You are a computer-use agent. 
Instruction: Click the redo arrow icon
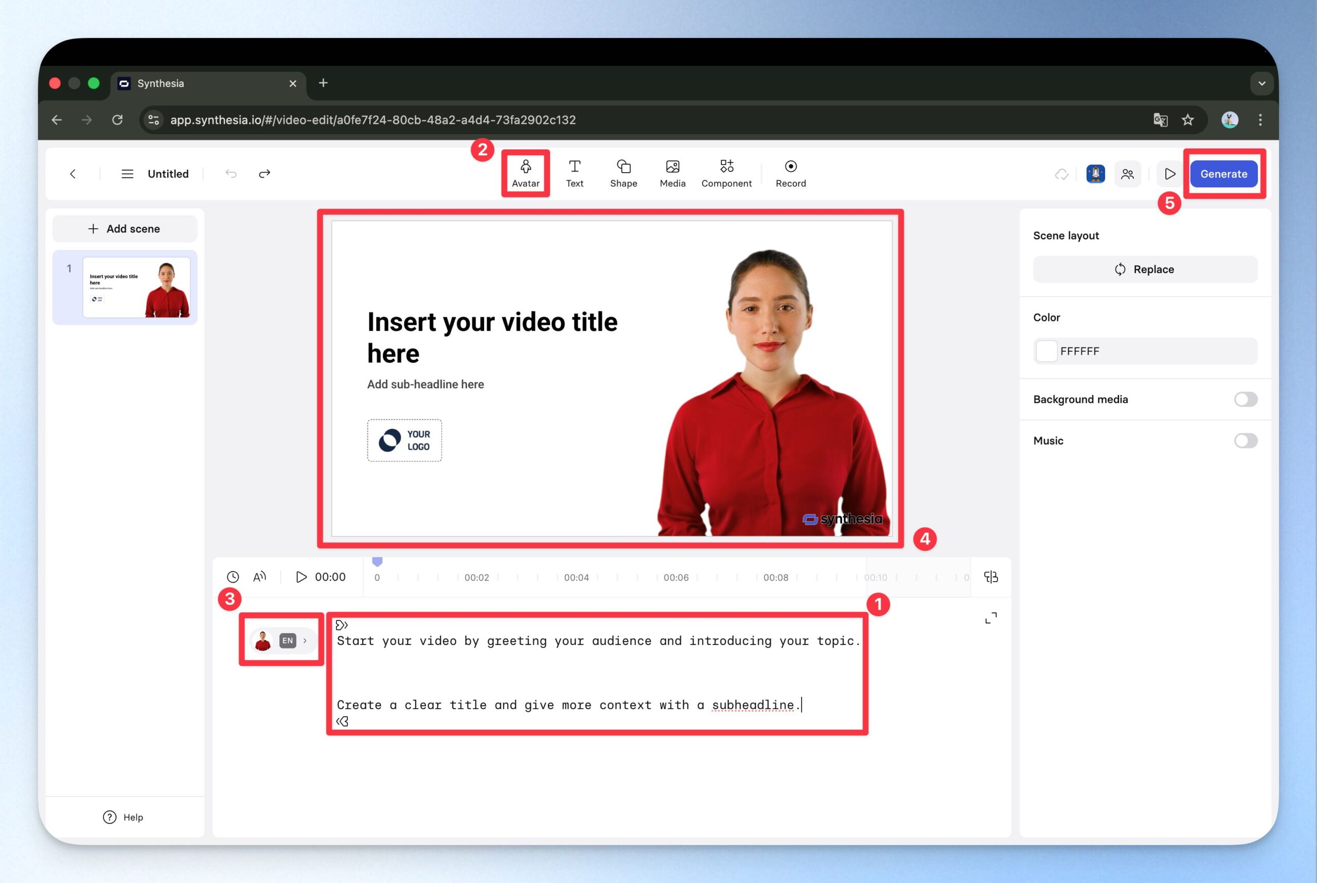tap(264, 173)
